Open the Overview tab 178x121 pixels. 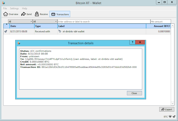[11, 14]
